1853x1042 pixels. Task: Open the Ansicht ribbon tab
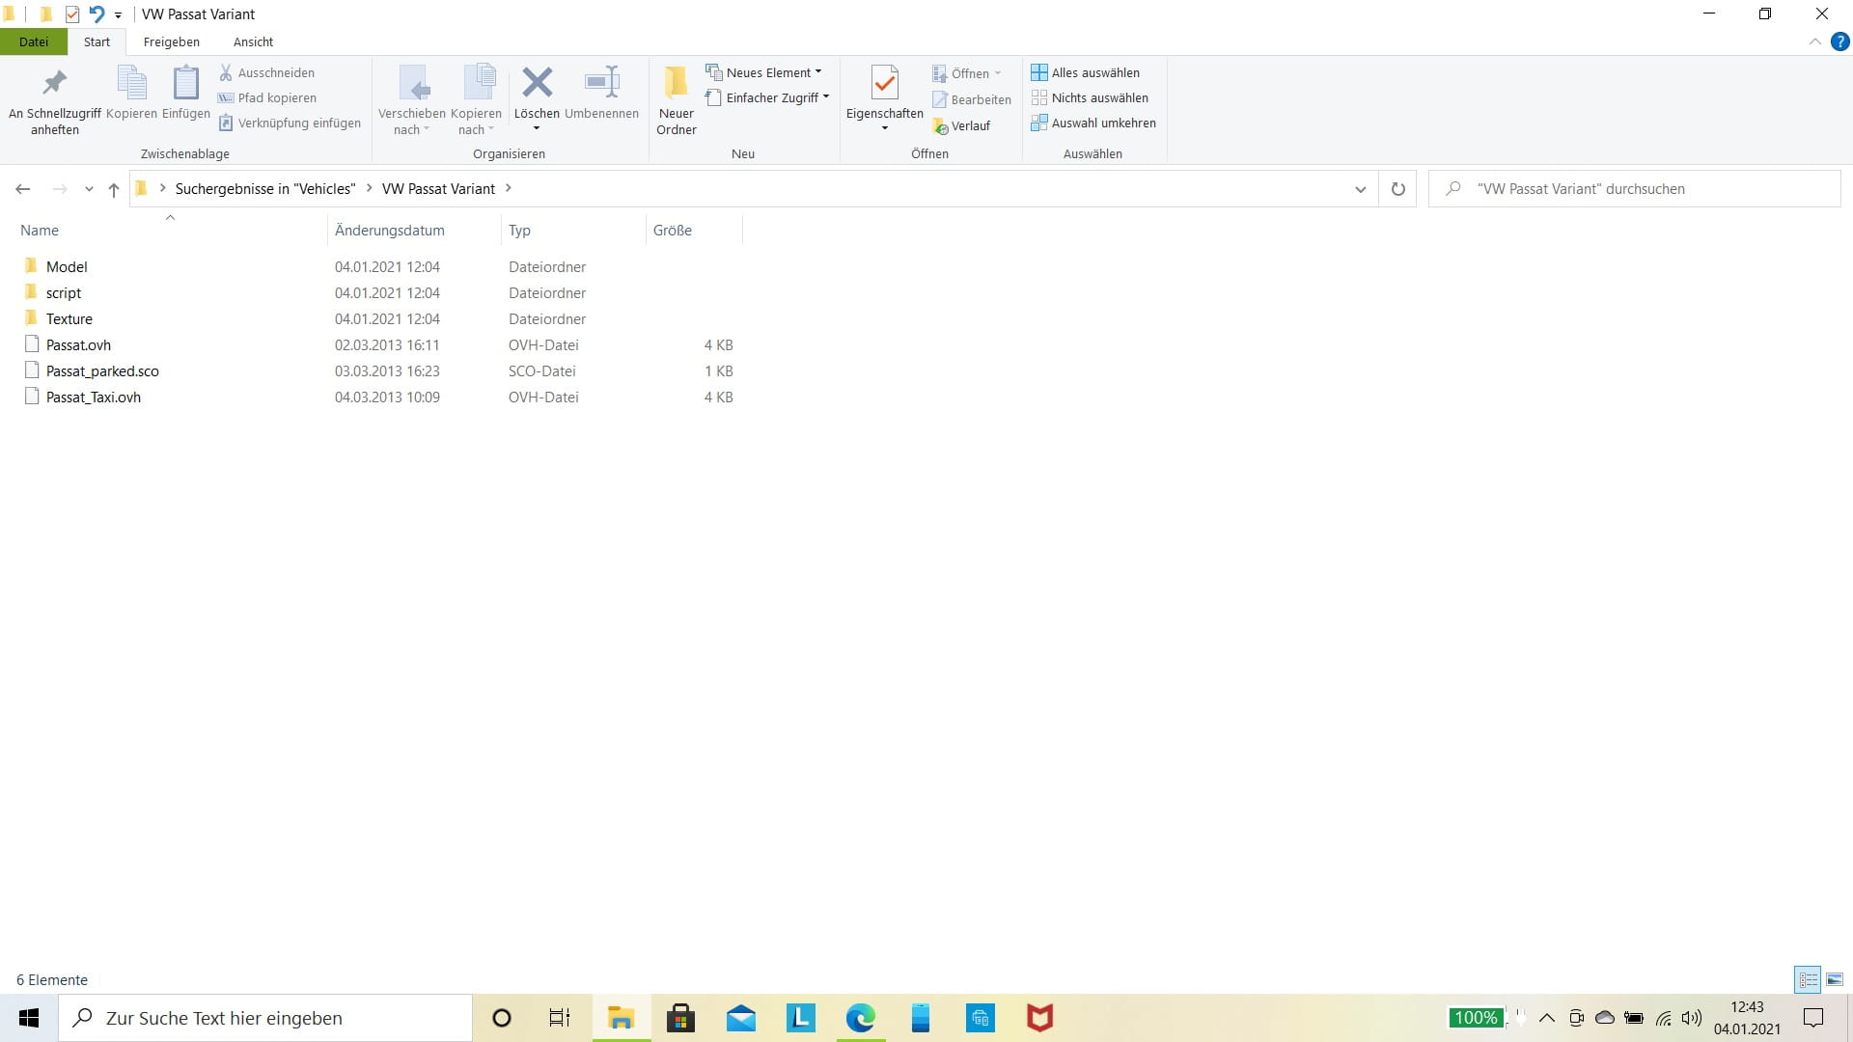coord(253,41)
